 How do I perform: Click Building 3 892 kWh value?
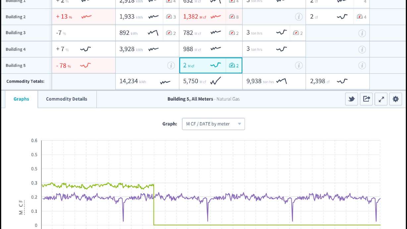tap(129, 33)
